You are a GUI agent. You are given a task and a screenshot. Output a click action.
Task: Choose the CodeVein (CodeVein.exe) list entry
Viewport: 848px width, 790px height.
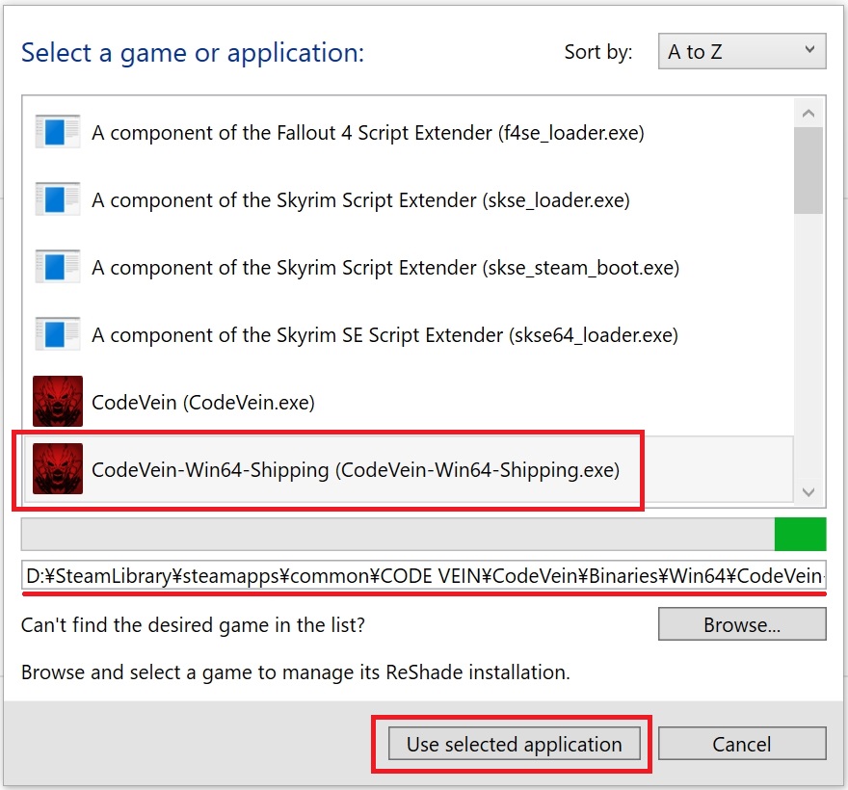[x=203, y=402]
